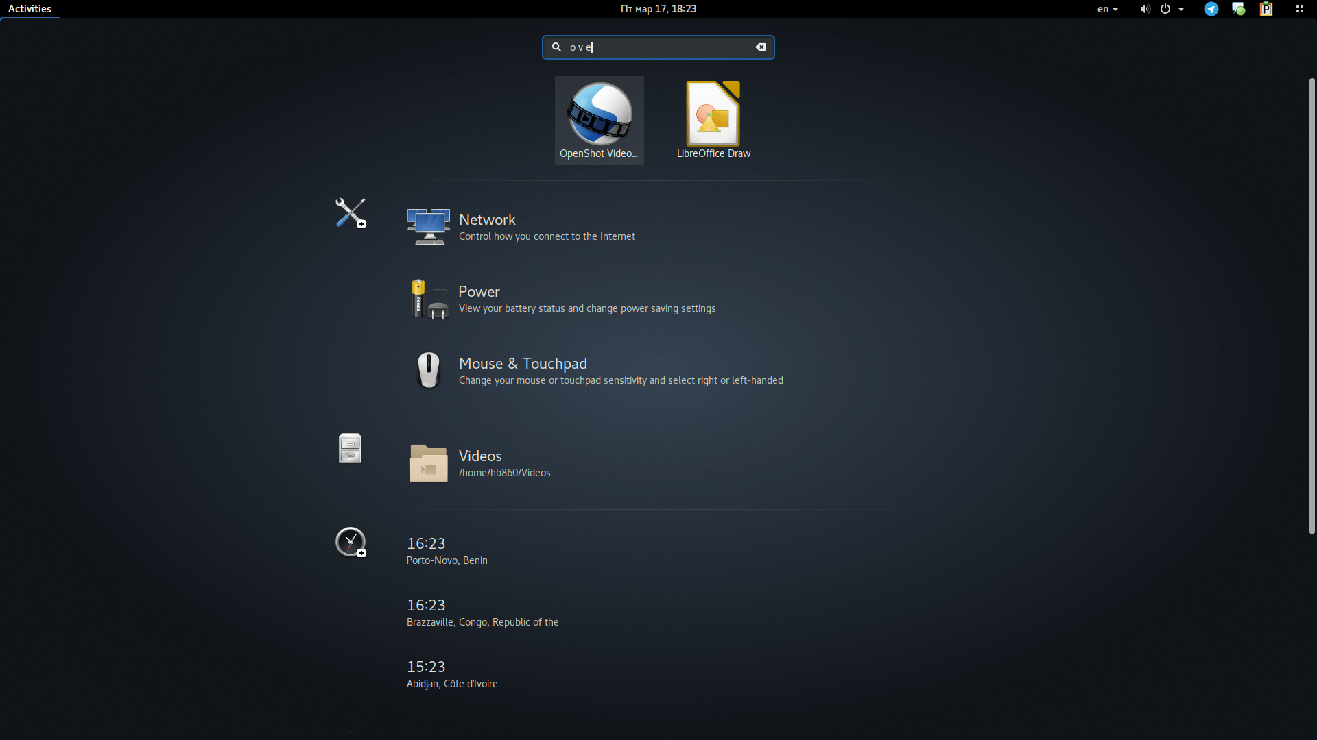Clear the search field with the delete icon
Screen dimensions: 1317x740
761,47
